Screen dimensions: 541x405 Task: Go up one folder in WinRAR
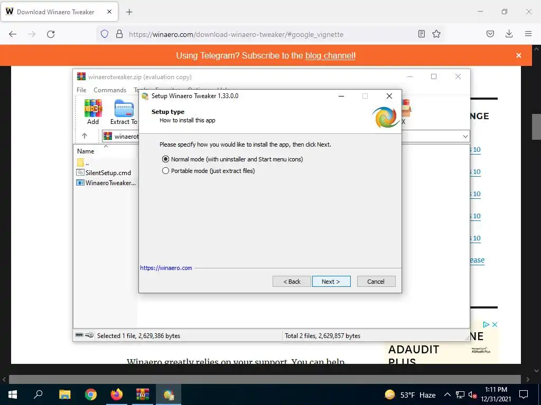pyautogui.click(x=85, y=136)
